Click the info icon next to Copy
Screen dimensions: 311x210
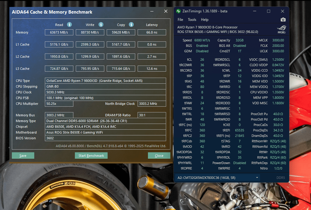(131, 24)
